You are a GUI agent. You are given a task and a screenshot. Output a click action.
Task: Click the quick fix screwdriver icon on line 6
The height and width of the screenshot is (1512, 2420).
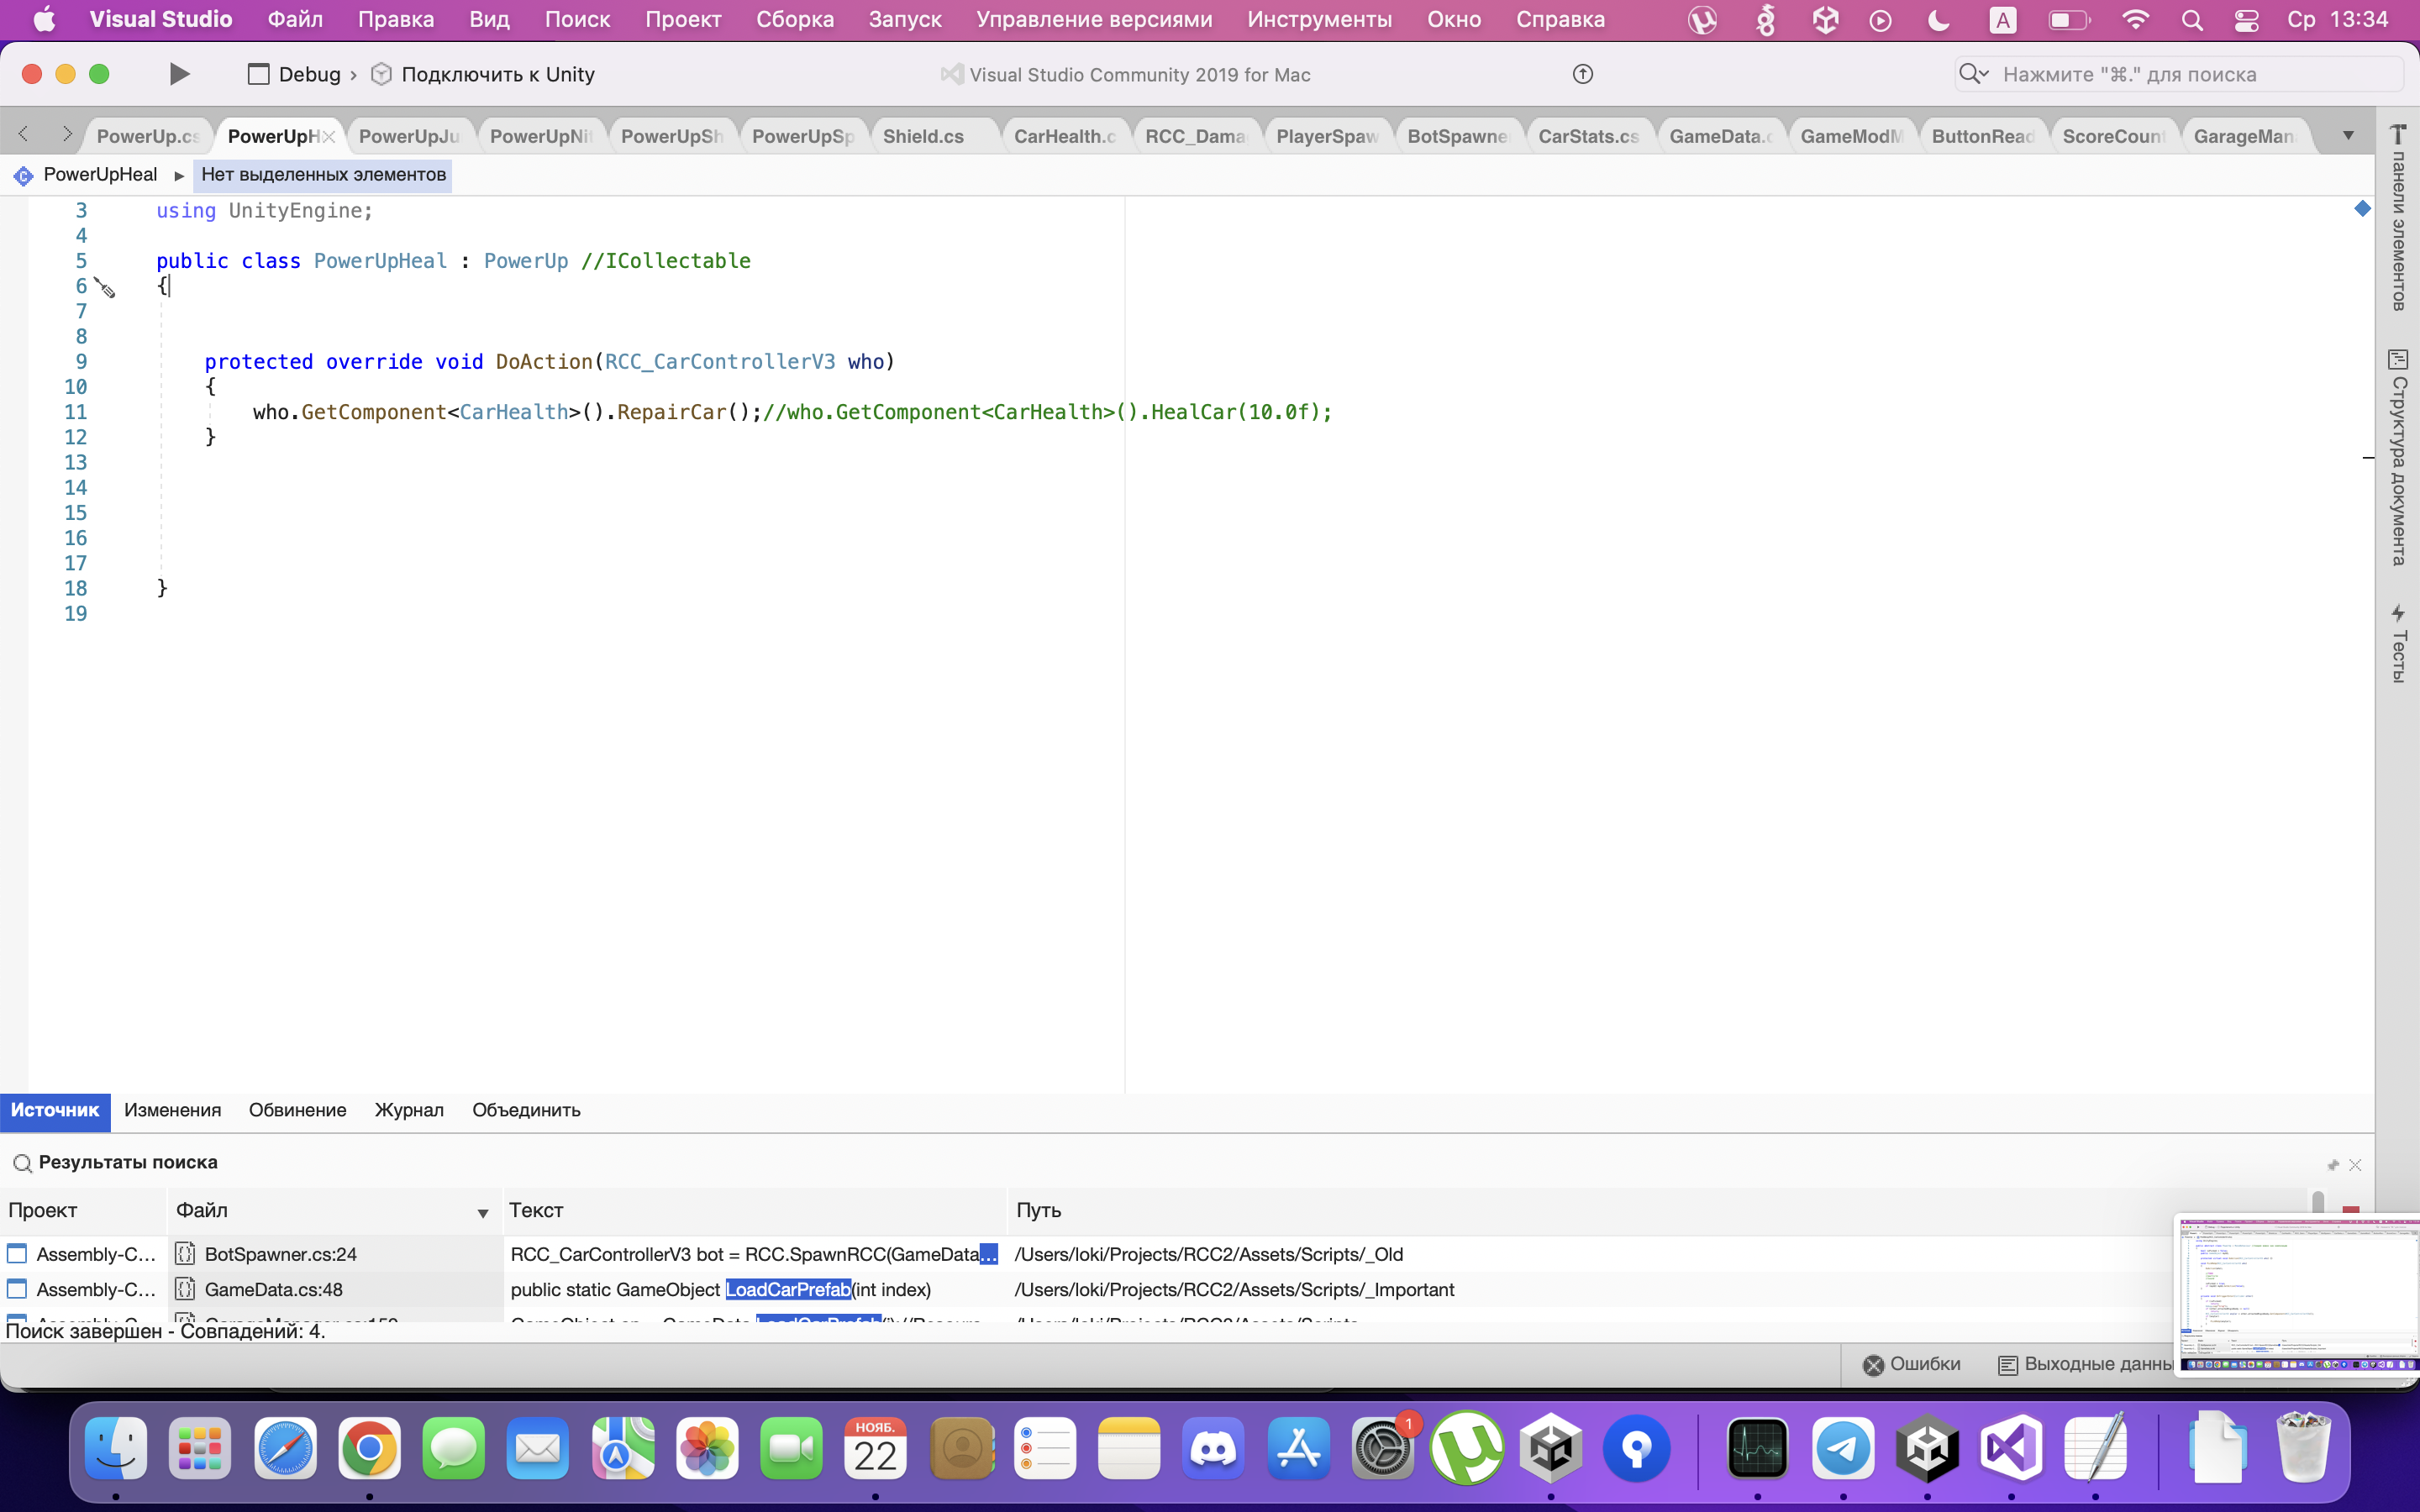[x=105, y=288]
